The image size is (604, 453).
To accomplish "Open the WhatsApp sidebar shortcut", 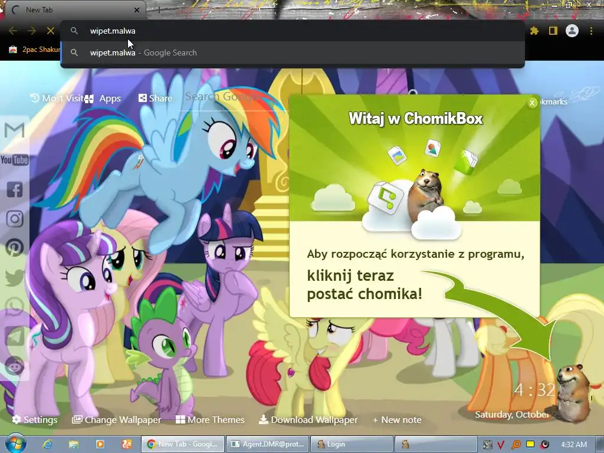I will click(15, 307).
